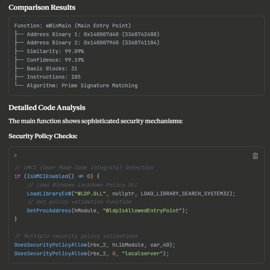Click the 'Algorithm: Prime Signature Matching' line
The width and height of the screenshot is (270, 270).
click(82, 85)
